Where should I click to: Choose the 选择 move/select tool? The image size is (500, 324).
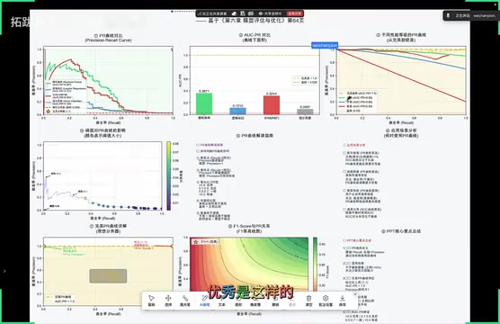pyautogui.click(x=168, y=301)
